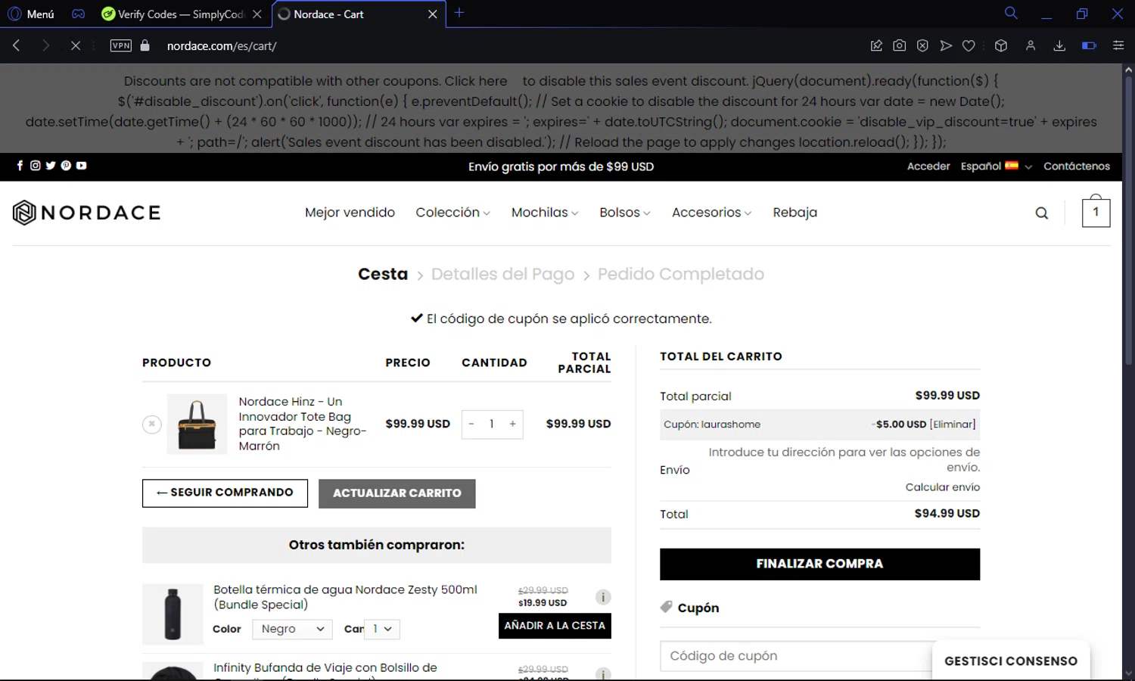Image resolution: width=1135 pixels, height=681 pixels.
Task: Go to Detalles del Pago step
Action: pyautogui.click(x=502, y=274)
